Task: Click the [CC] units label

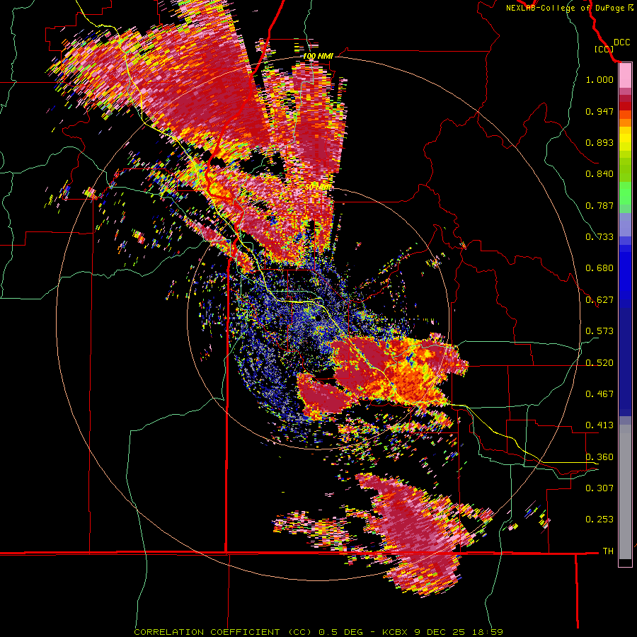Action: pos(604,49)
